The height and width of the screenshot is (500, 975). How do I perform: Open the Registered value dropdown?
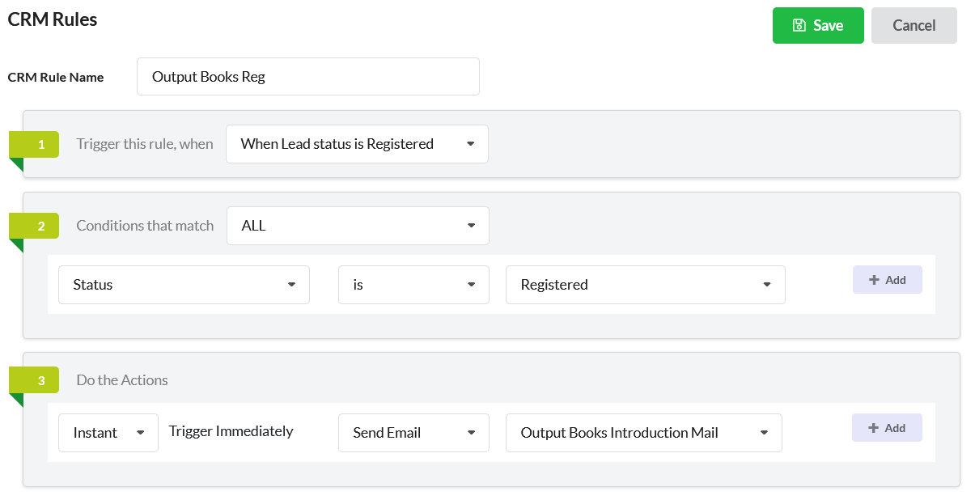pos(646,285)
